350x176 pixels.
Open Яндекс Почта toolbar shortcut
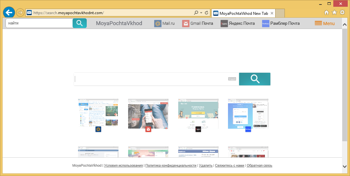(238, 23)
